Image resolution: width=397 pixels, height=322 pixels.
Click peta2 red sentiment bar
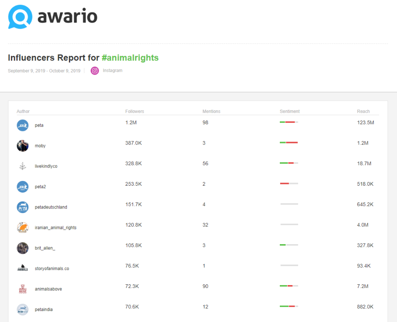(284, 184)
